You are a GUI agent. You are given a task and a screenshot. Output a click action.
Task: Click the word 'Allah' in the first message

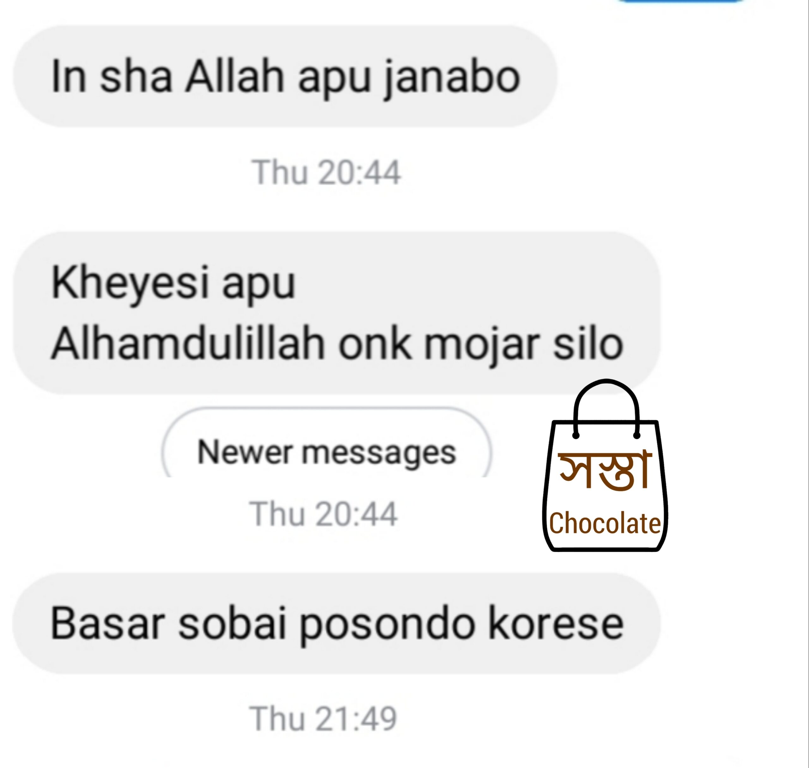tap(234, 76)
